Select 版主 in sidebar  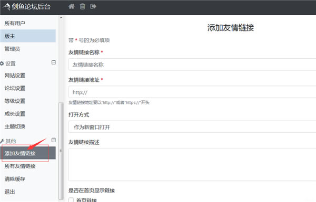pos(28,36)
